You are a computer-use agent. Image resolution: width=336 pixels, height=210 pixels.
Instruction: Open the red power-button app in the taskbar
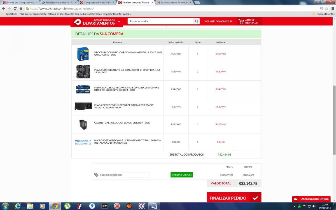[x=117, y=206]
